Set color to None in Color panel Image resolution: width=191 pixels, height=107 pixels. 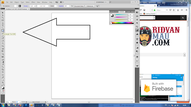click(x=111, y=23)
